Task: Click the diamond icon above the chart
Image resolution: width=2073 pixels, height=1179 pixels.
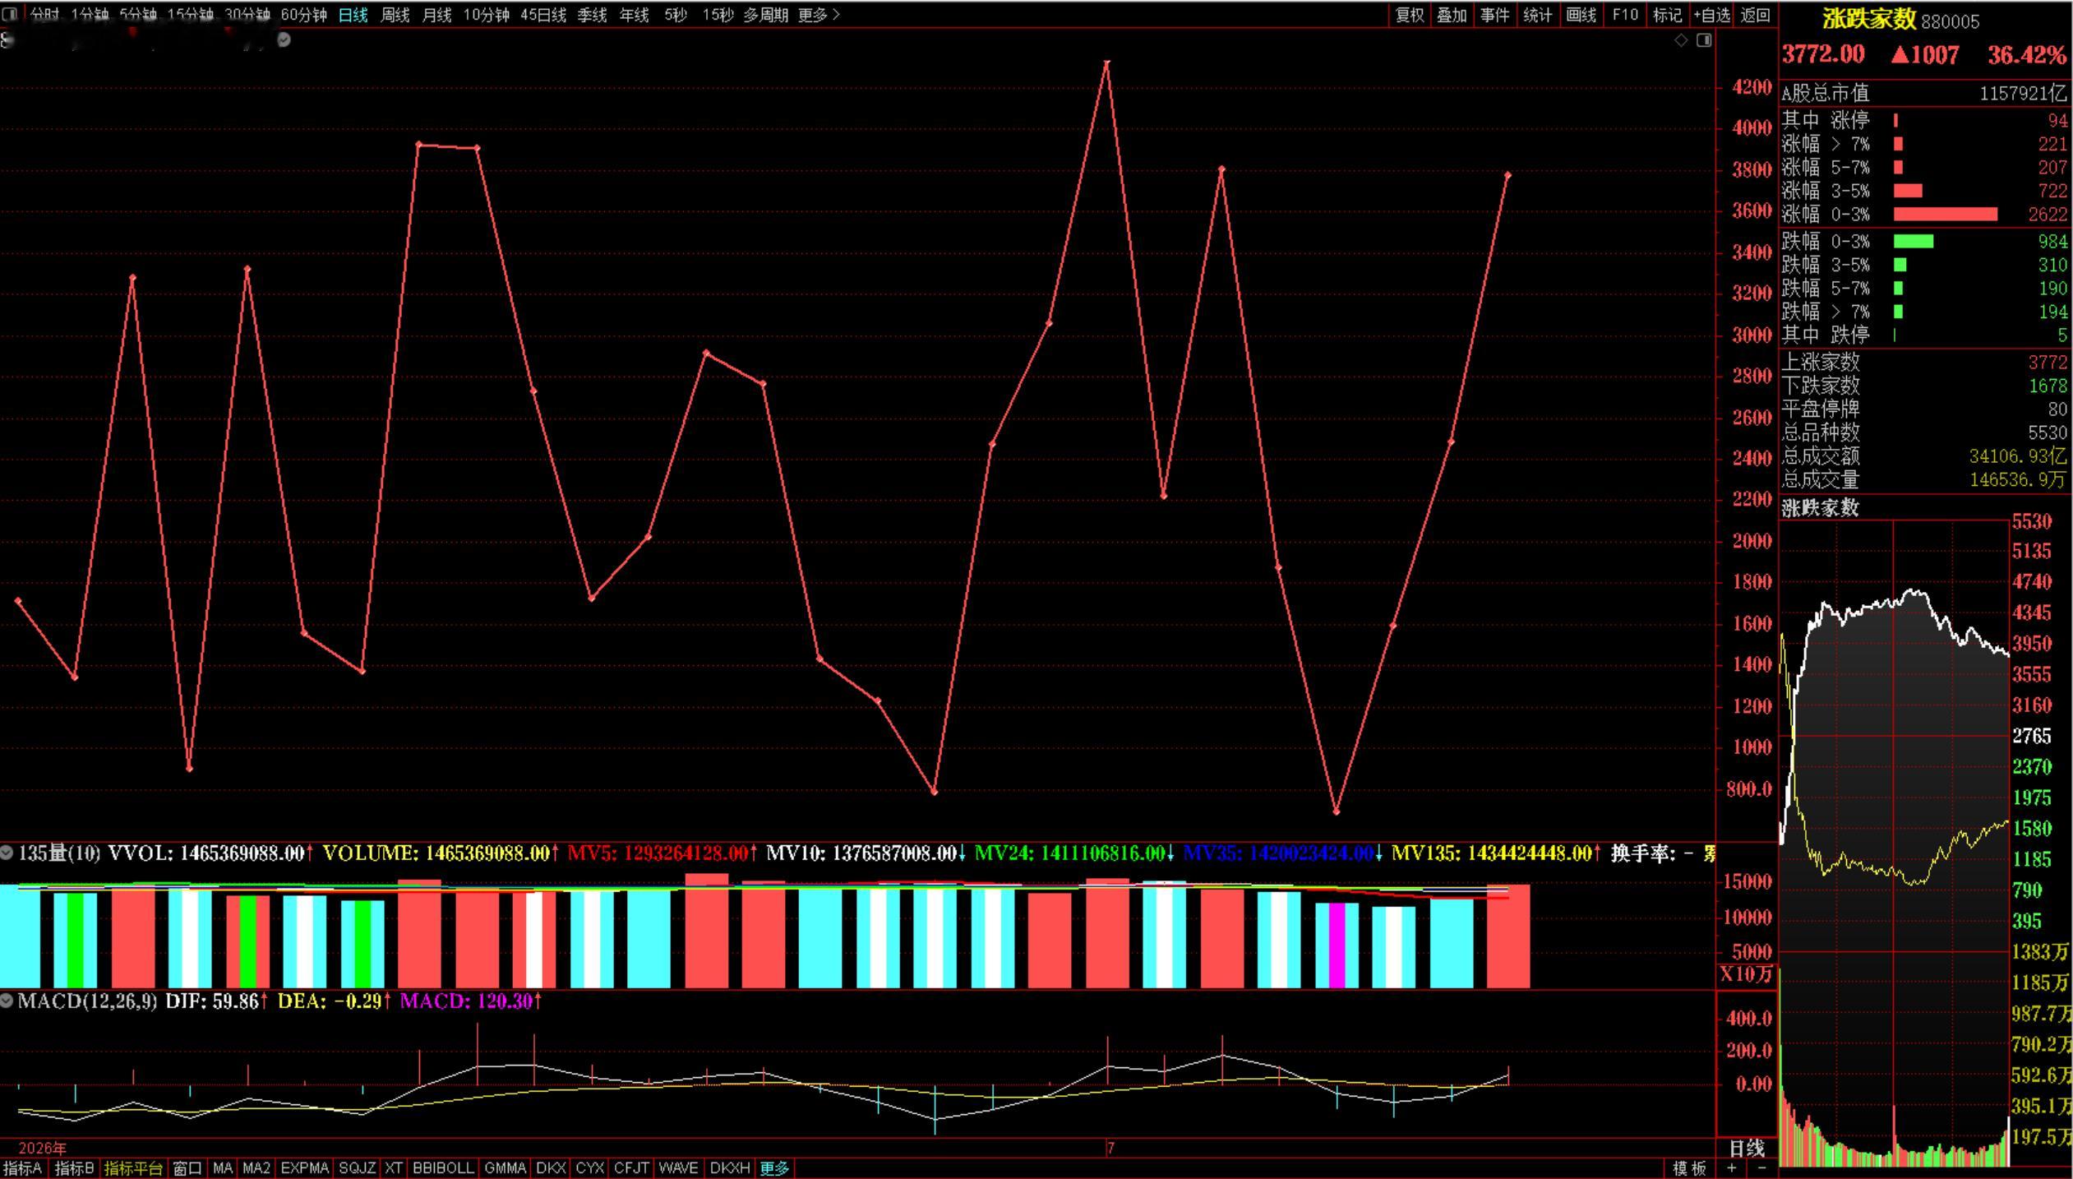Action: 1681,40
